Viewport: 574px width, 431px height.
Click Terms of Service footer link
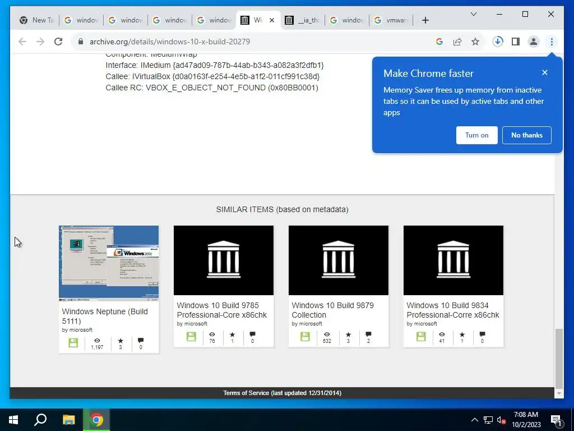283,393
